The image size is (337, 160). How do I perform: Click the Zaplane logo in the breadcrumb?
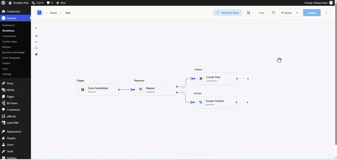click(39, 13)
